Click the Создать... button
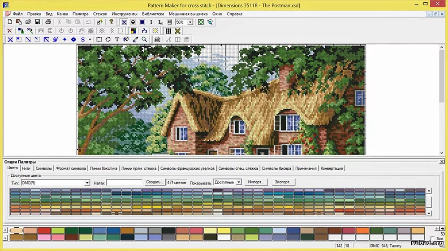This screenshot has width=448, height=251. click(x=155, y=182)
